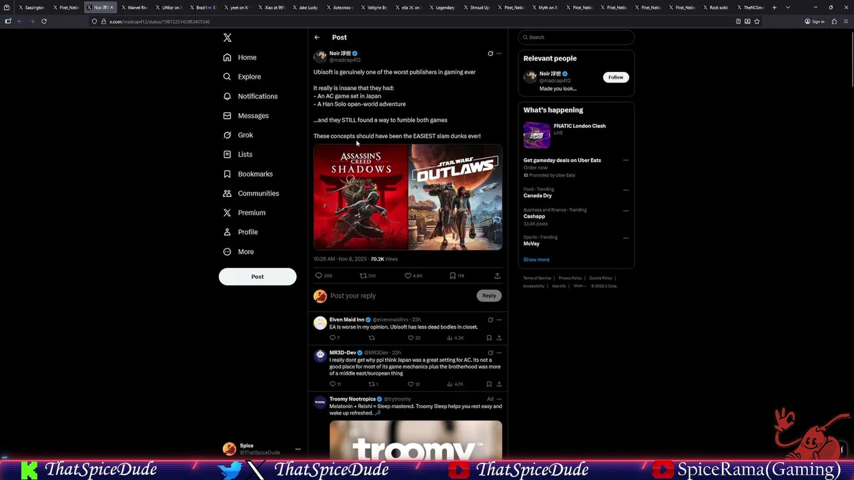This screenshot has width=854, height=480.
Task: Click the browser address bar URL
Action: tap(159, 21)
